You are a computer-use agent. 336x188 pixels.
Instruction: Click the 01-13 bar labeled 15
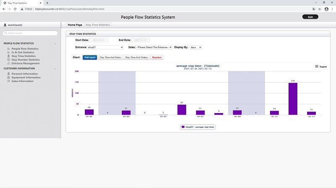point(311,113)
